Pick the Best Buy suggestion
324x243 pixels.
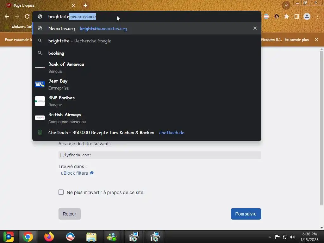(147, 84)
